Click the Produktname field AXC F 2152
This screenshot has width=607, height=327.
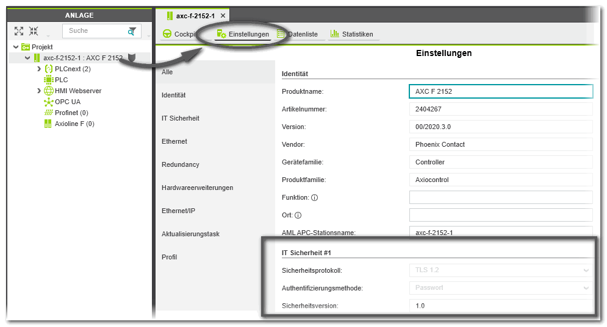(501, 91)
